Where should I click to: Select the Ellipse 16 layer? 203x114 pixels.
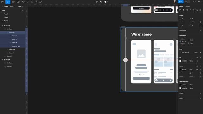pyautogui.click(x=13, y=43)
